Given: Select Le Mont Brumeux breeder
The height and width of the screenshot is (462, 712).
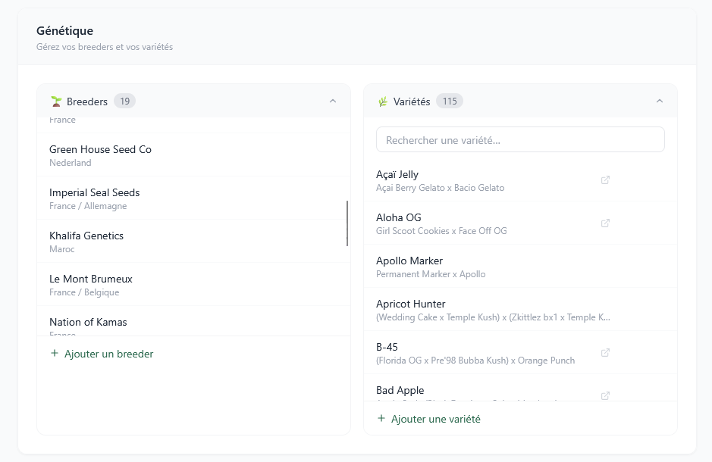Looking at the screenshot, I should [x=193, y=284].
